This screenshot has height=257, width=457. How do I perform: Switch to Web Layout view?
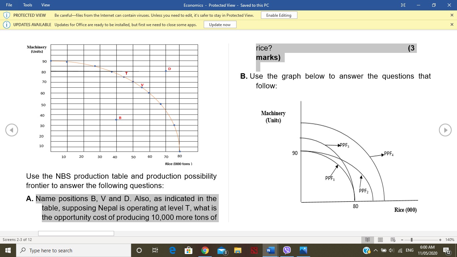(392, 240)
